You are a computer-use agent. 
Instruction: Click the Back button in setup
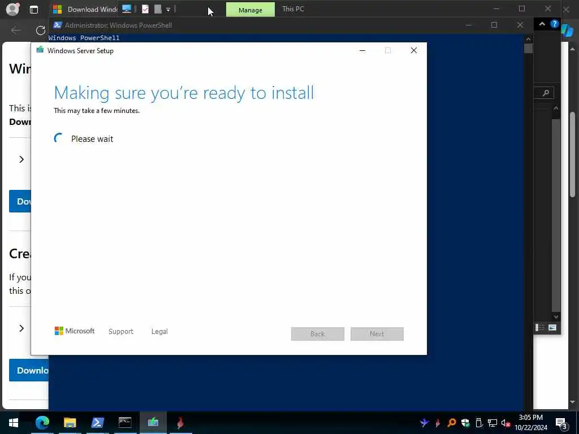tap(318, 334)
